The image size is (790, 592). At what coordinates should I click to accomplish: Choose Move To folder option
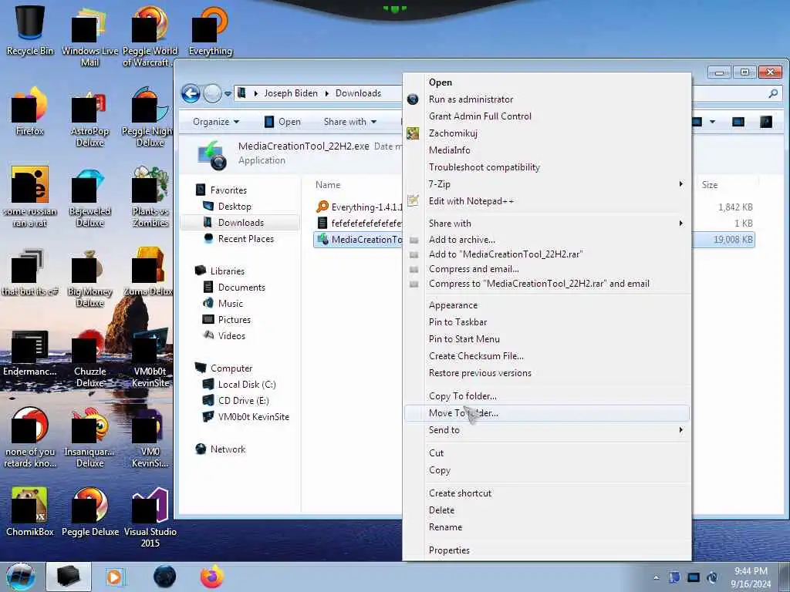click(x=547, y=413)
